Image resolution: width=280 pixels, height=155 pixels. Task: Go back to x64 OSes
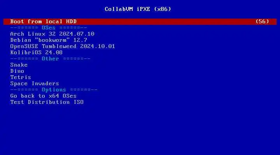pyautogui.click(x=44, y=96)
